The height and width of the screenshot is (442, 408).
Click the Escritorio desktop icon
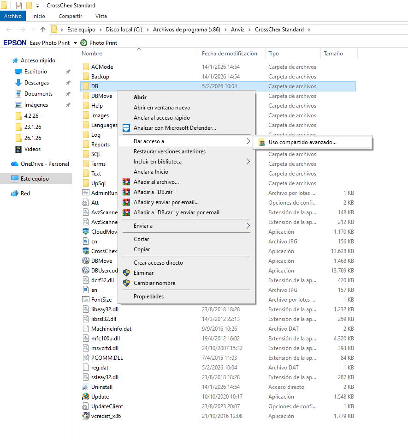[18, 72]
